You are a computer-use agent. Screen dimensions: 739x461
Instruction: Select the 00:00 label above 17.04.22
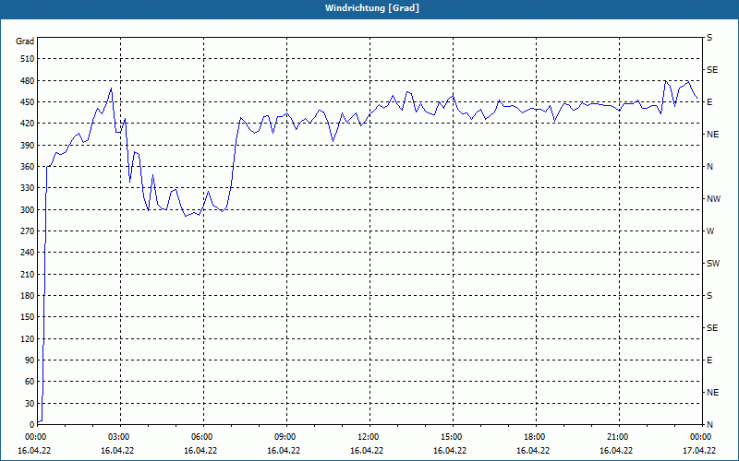[x=701, y=437]
